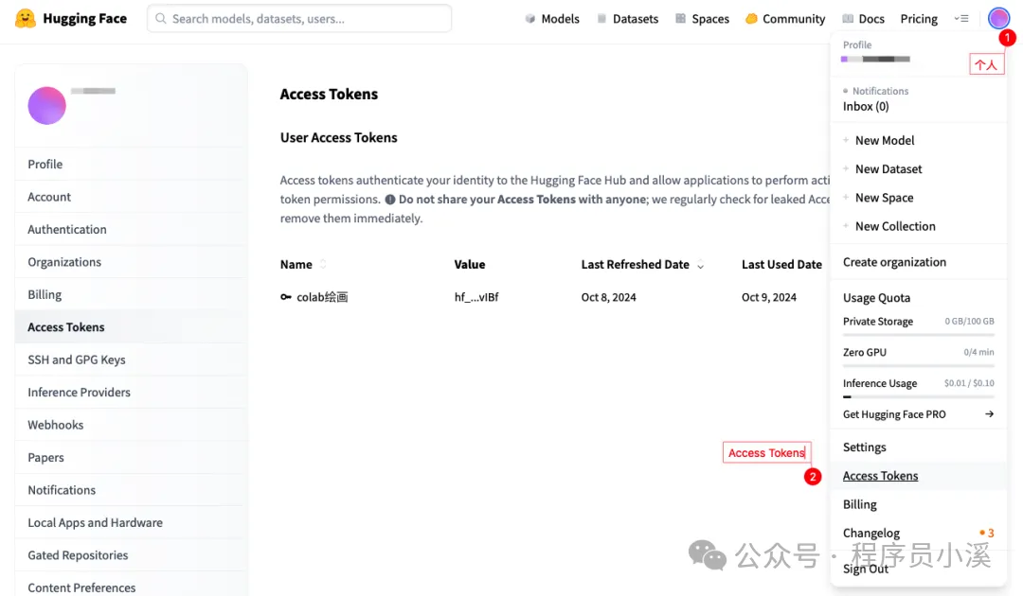Open Spaces from the top navigation
The height and width of the screenshot is (596, 1023).
702,19
